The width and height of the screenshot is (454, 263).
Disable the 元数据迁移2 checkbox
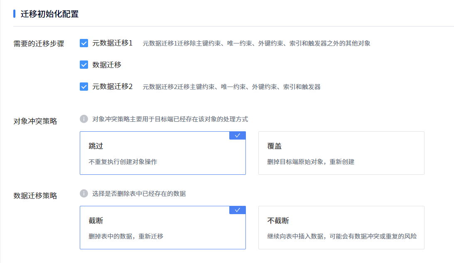(84, 87)
